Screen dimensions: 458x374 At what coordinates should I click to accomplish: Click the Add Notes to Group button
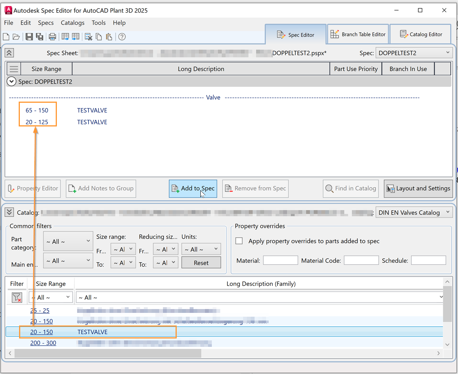pos(101,189)
